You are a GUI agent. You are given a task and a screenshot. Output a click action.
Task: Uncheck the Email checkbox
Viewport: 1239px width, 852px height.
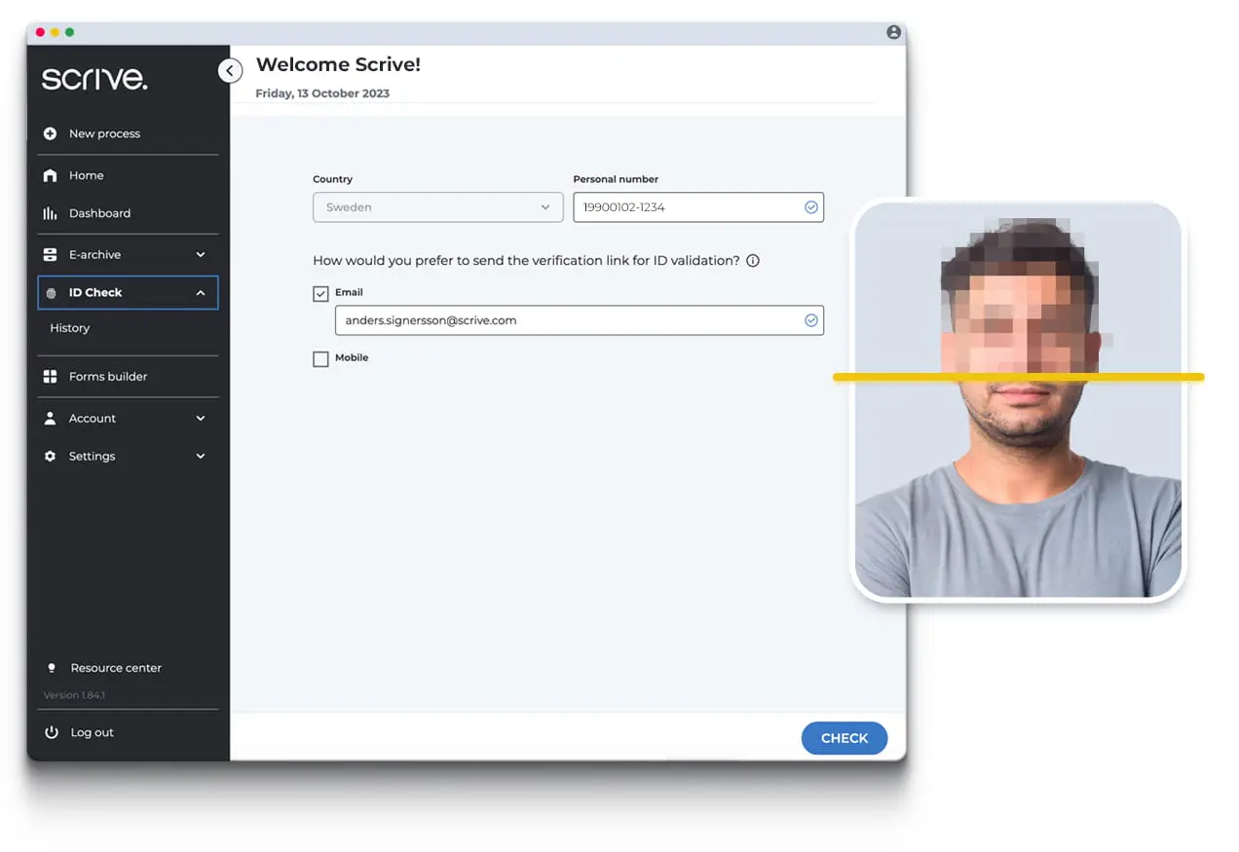tap(320, 293)
